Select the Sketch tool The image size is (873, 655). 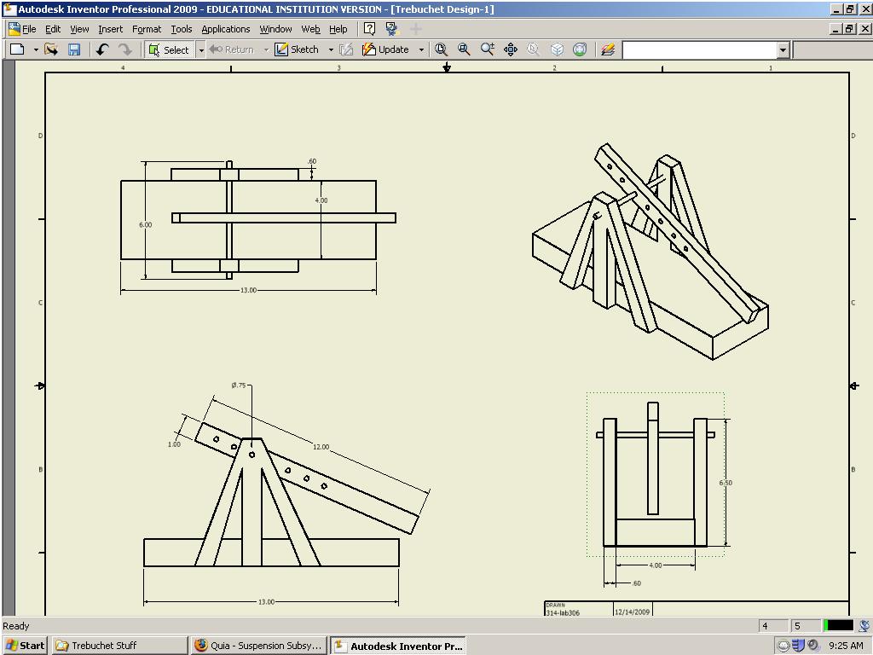pyautogui.click(x=302, y=49)
